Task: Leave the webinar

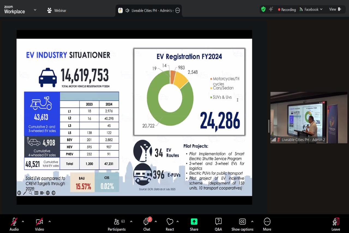Action: (336, 224)
